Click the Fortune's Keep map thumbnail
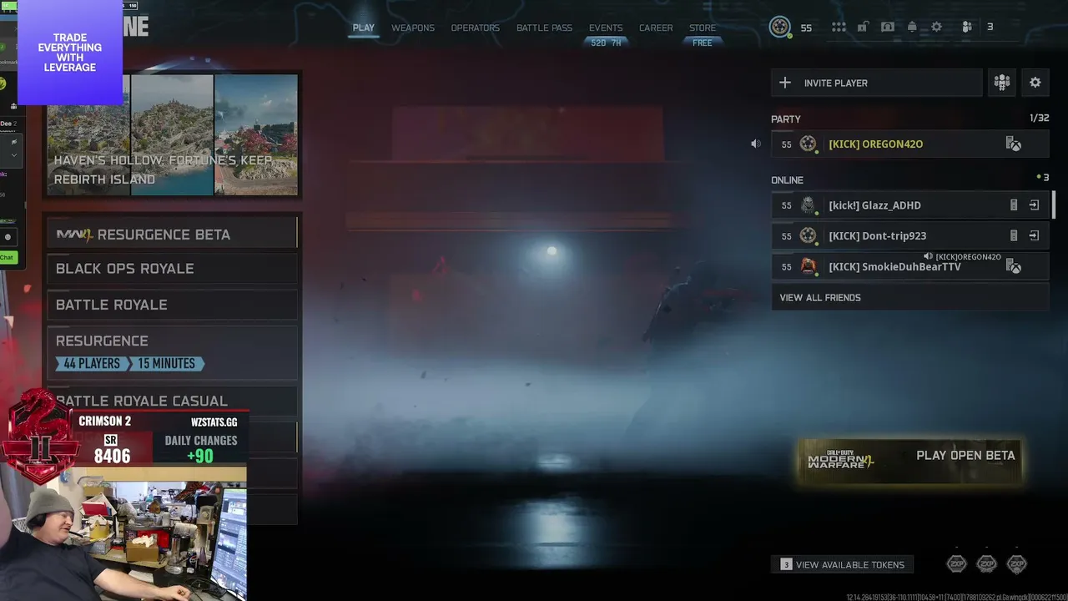Viewport: 1068px width, 601px height. (x=172, y=134)
